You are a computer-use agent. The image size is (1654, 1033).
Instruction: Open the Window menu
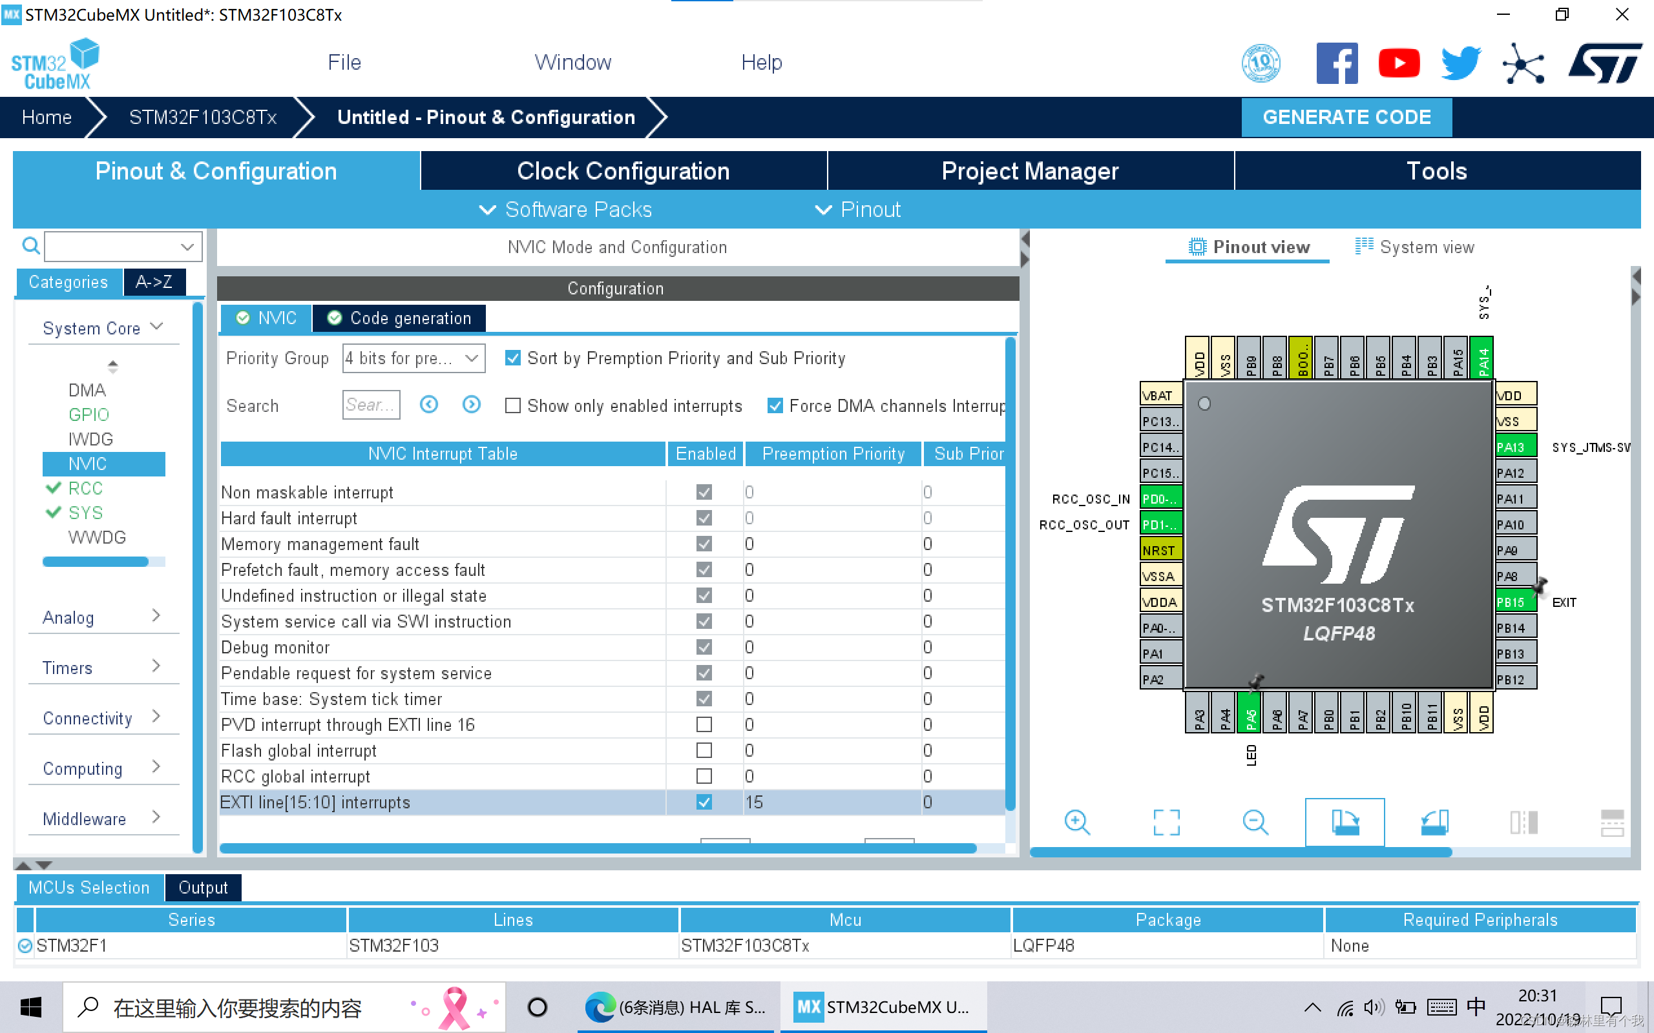(x=572, y=62)
